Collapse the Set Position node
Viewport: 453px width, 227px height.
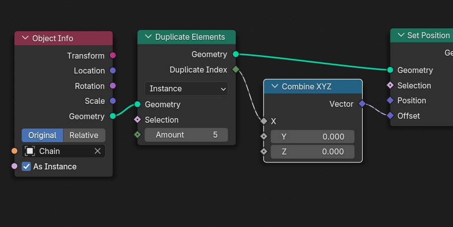coord(401,35)
